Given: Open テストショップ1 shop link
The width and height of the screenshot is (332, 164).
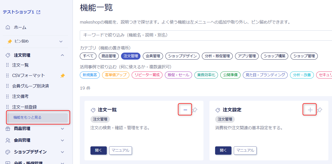Looking at the screenshot, I should coord(18,12).
